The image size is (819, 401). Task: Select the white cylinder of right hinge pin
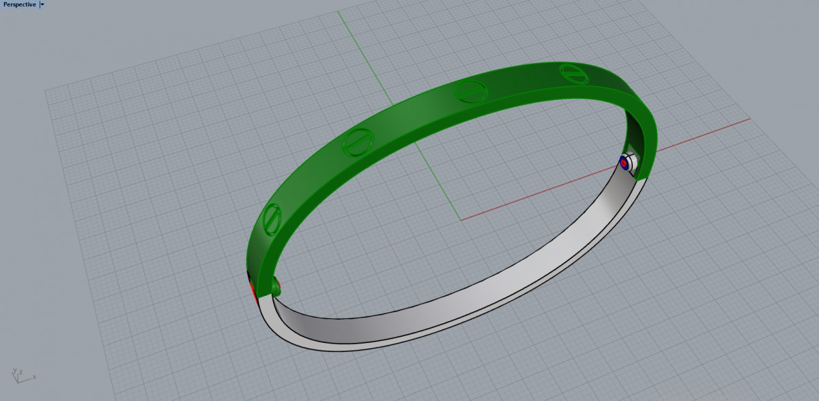pos(632,161)
